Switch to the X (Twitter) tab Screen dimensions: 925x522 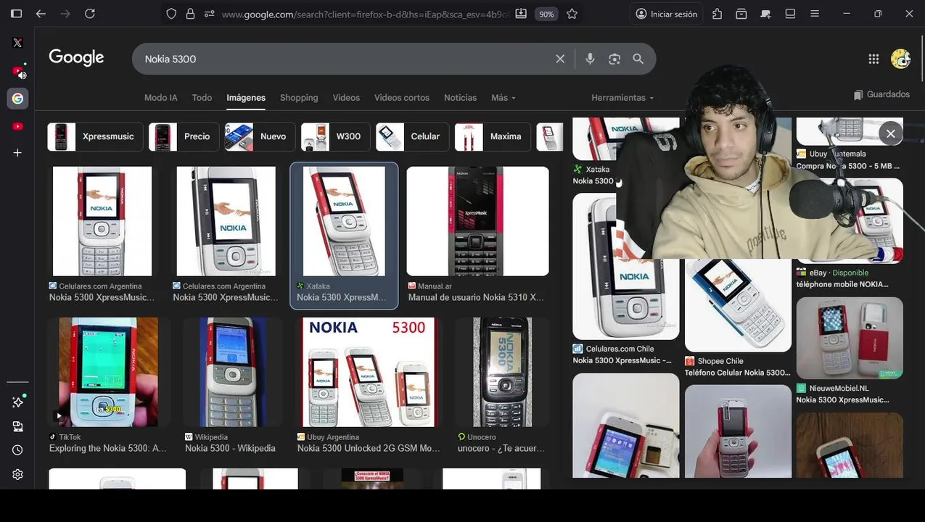(x=17, y=43)
